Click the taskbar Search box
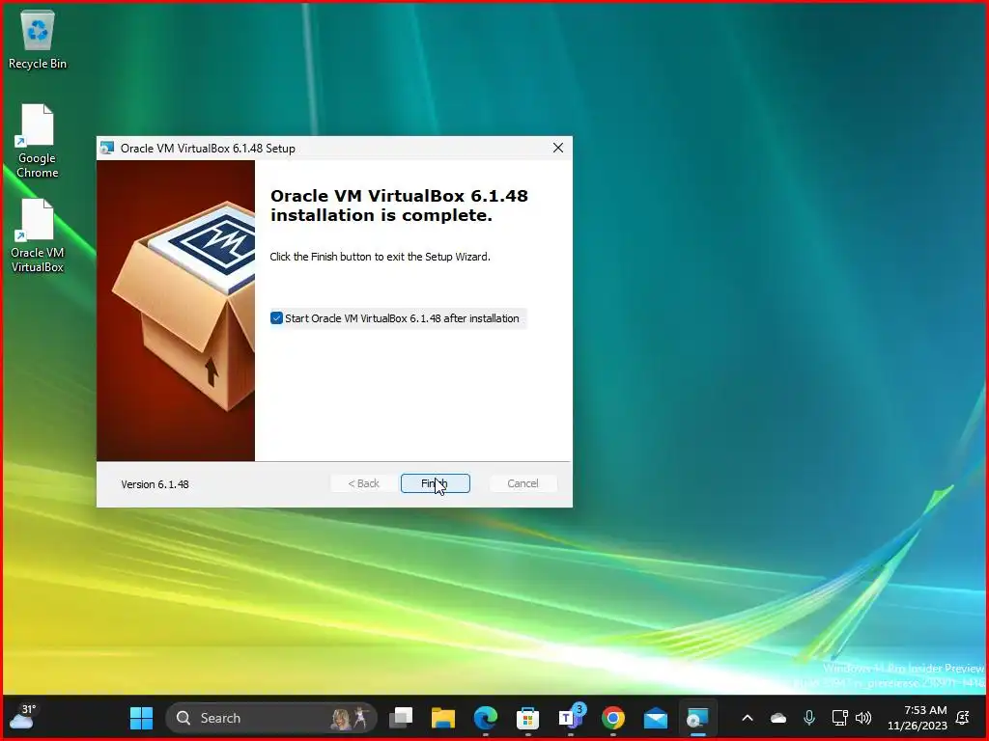The width and height of the screenshot is (989, 741). point(271,718)
